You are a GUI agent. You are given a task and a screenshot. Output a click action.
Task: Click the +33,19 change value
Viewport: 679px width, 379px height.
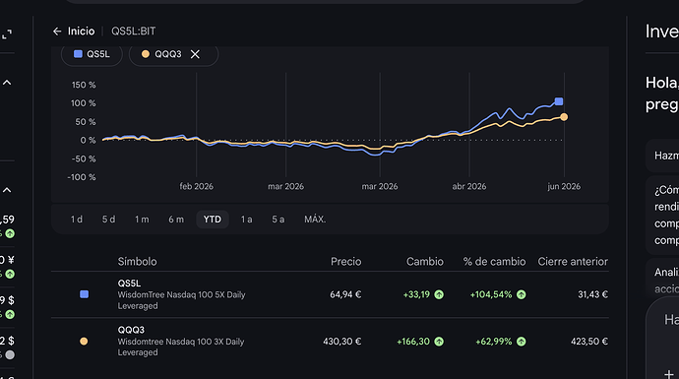click(416, 294)
